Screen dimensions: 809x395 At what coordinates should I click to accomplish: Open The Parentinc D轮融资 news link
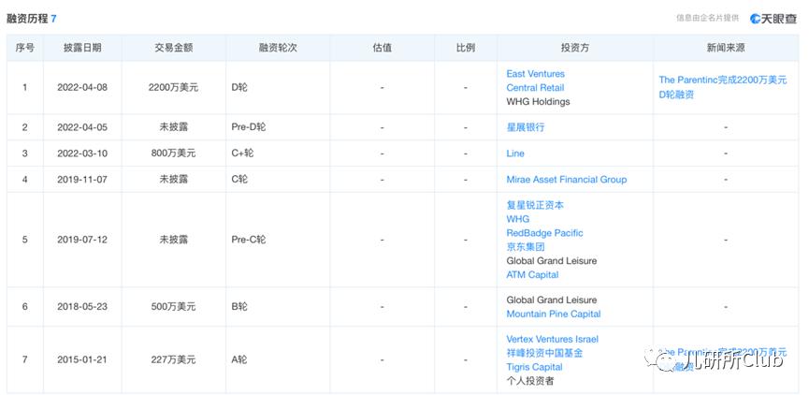click(x=722, y=88)
